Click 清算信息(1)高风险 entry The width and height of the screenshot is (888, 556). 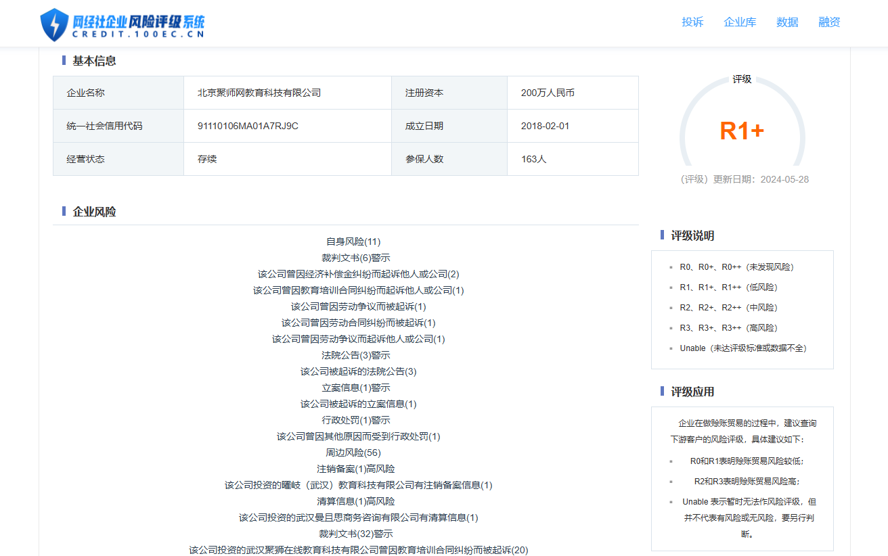(x=356, y=501)
